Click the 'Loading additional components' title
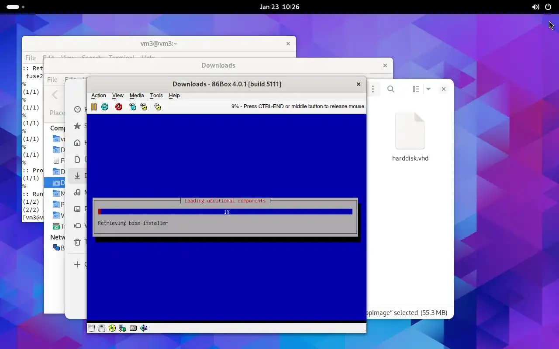The height and width of the screenshot is (349, 559). 225,201
